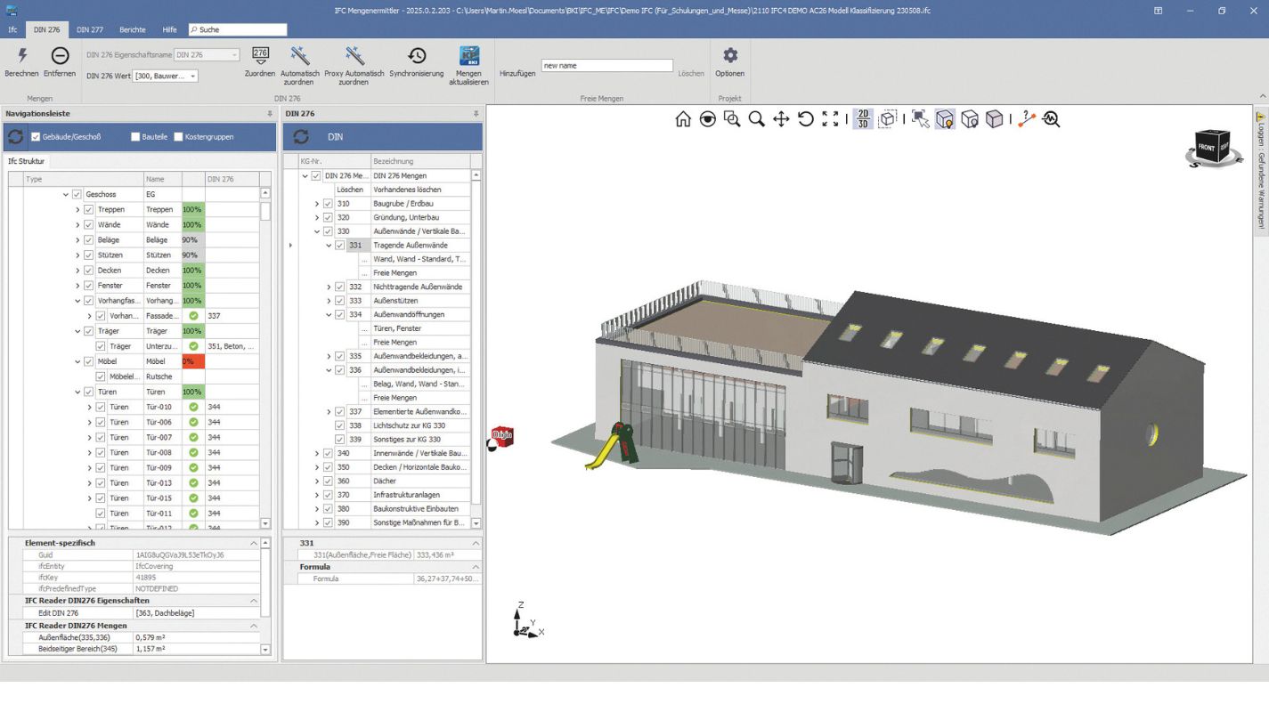Toggle checkbox for 310 Baugrube / Erdbau
Viewport: 1269px width, 712px height.
328,204
